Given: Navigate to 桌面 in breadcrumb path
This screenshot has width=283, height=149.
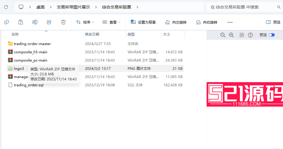Looking at the screenshot, I should tap(41, 7).
